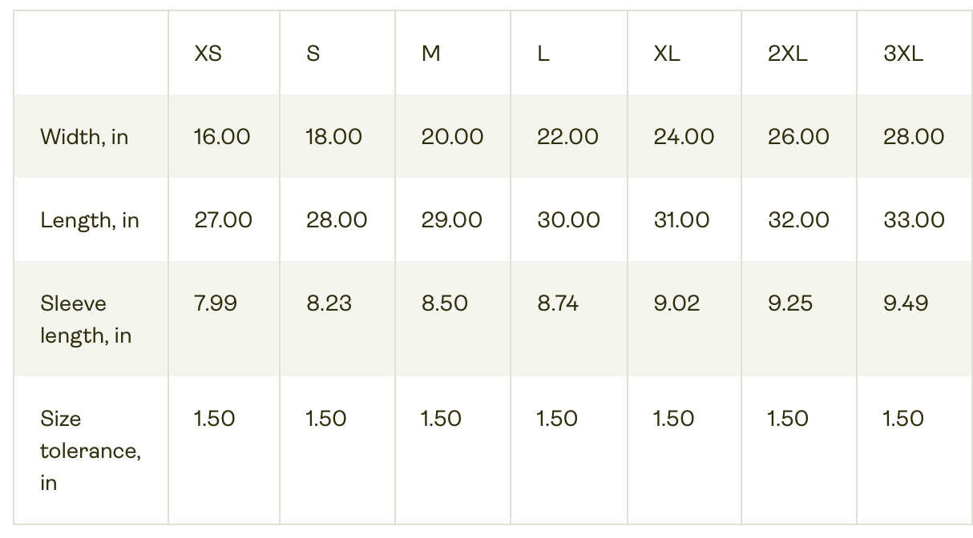This screenshot has height=538, width=973.
Task: Select the 22.00 width cell
Action: tap(567, 137)
